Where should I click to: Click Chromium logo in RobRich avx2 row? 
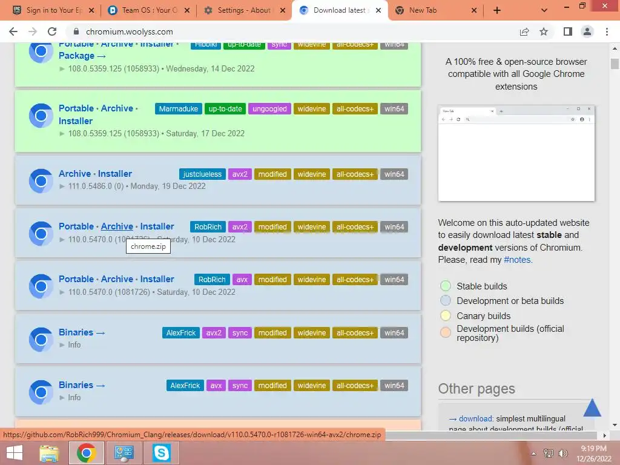[x=41, y=233]
